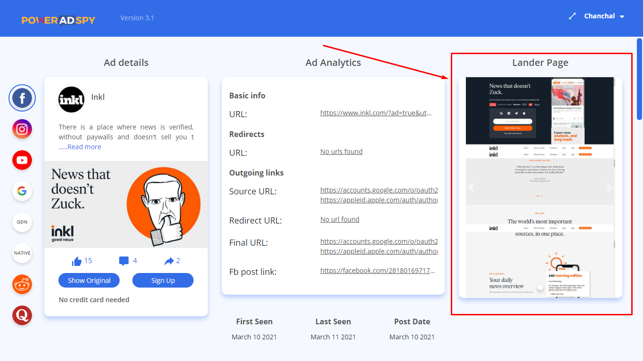Click the Inkl advertiser name

[98, 97]
